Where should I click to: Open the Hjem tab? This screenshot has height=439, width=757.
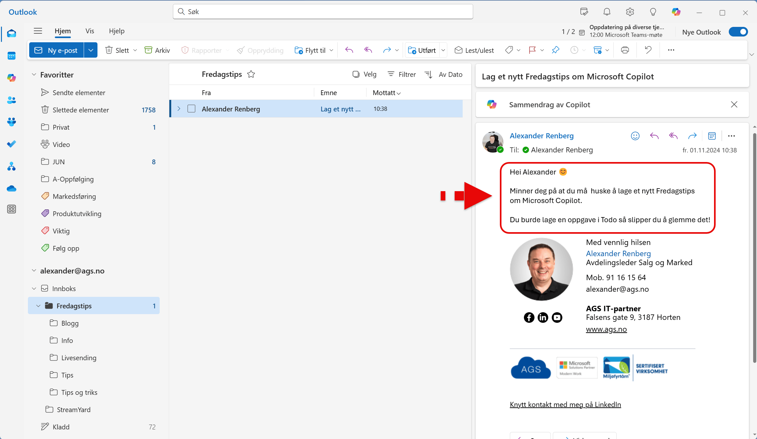(x=63, y=31)
